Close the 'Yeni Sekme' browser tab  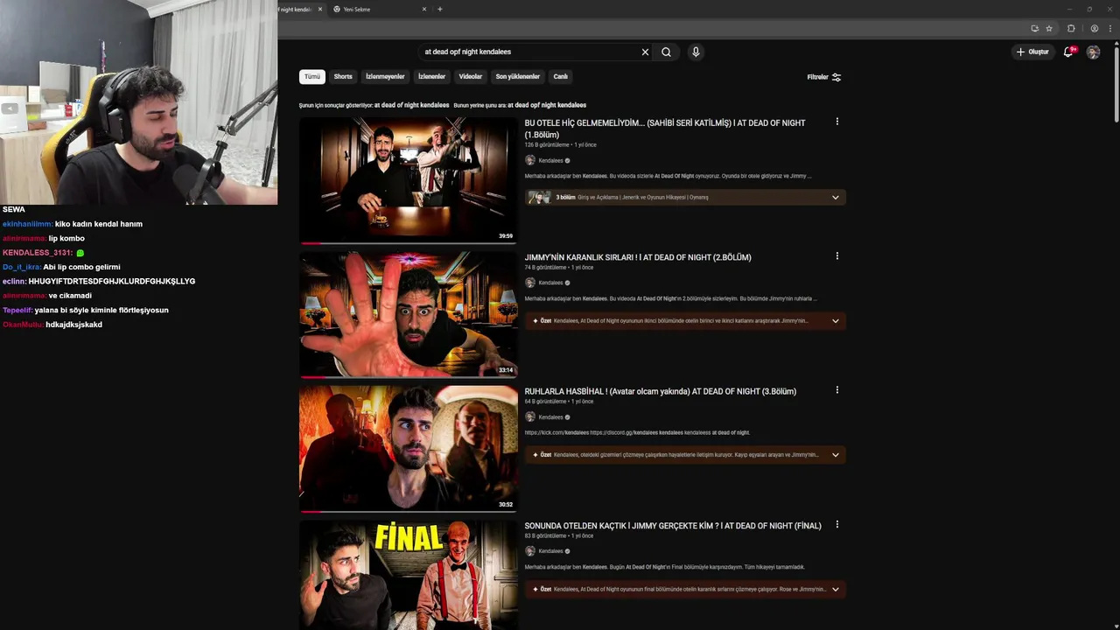pos(424,10)
